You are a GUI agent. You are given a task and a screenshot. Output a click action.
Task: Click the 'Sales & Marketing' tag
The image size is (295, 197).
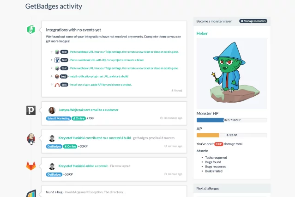pyautogui.click(x=59, y=118)
